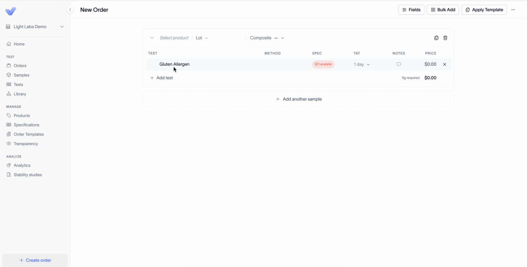Screen dimensions: 527x267
Task: Click the PRICE column header
Action: coord(431,53)
